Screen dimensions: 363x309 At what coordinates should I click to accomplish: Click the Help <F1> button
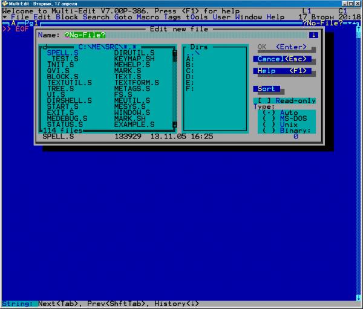click(282, 71)
